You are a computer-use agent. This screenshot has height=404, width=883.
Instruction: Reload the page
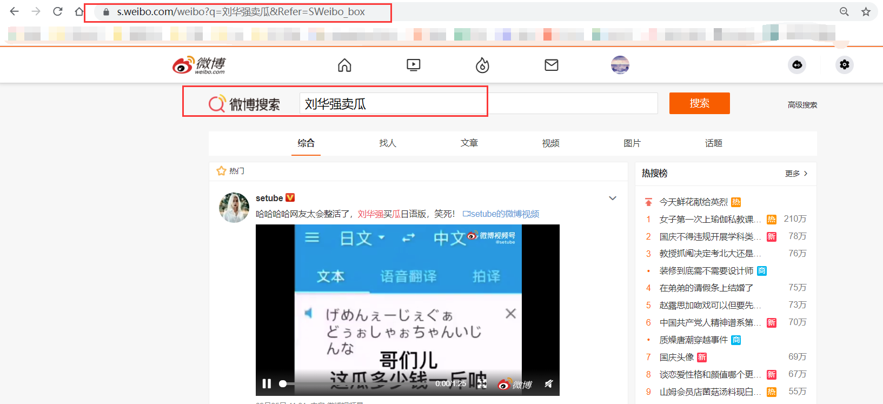tap(58, 11)
